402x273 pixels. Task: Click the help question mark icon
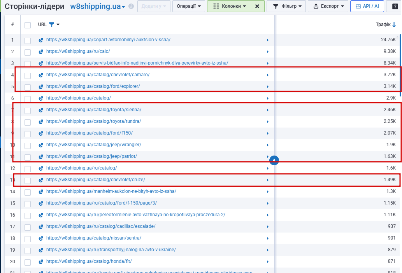tap(395, 6)
